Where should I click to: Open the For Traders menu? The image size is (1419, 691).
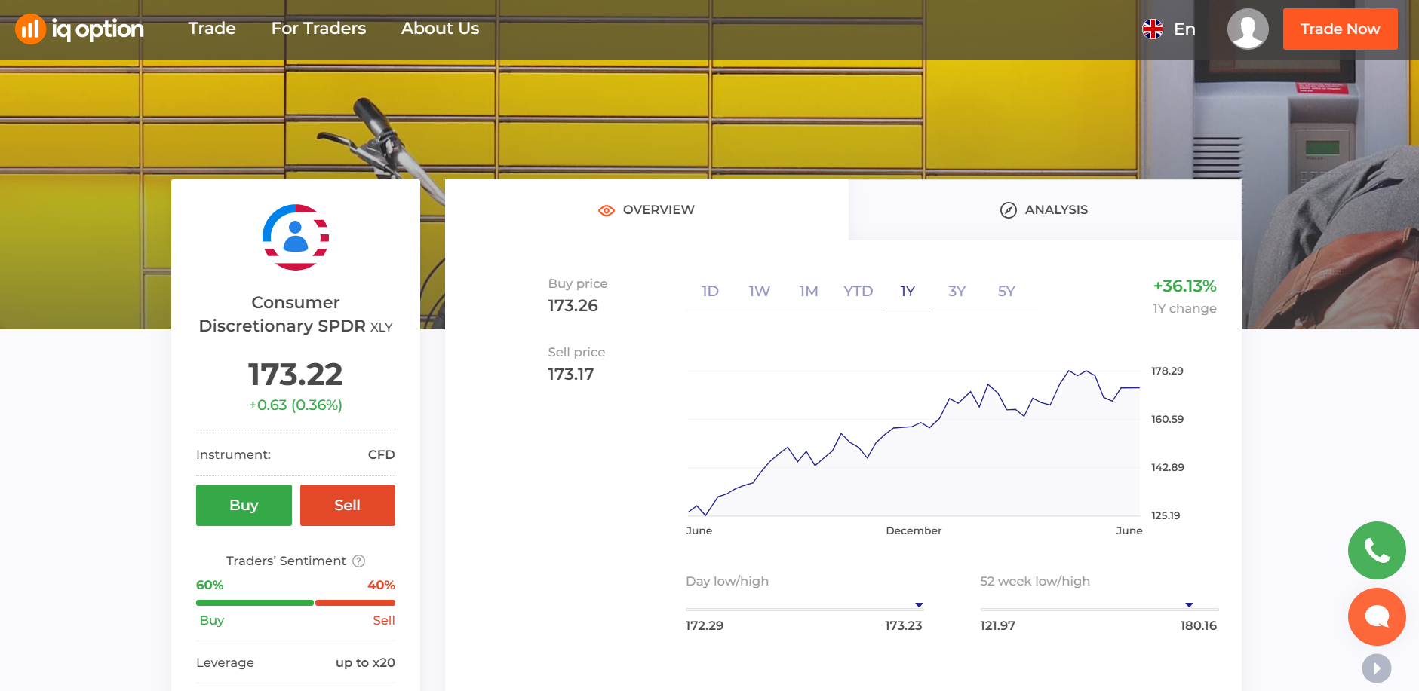click(x=318, y=29)
